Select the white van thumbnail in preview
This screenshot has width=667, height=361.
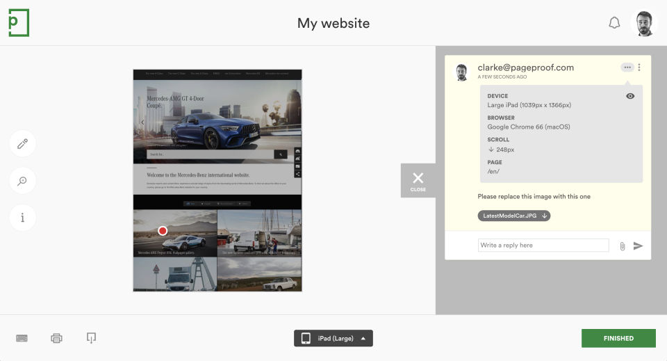pyautogui.click(x=259, y=233)
